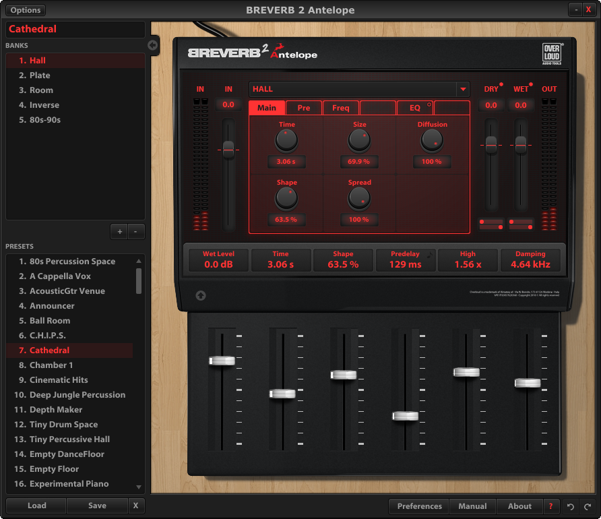Select the Plate bank

pyautogui.click(x=75, y=75)
